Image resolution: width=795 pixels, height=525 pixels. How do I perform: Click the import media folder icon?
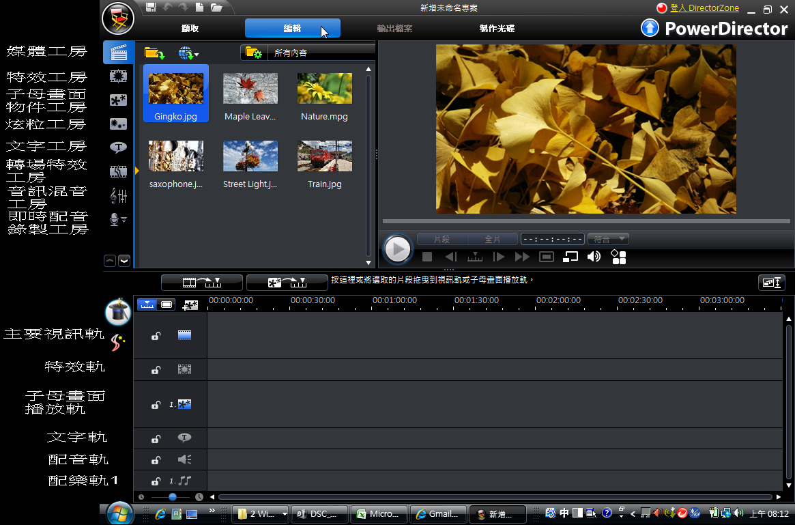[x=154, y=53]
